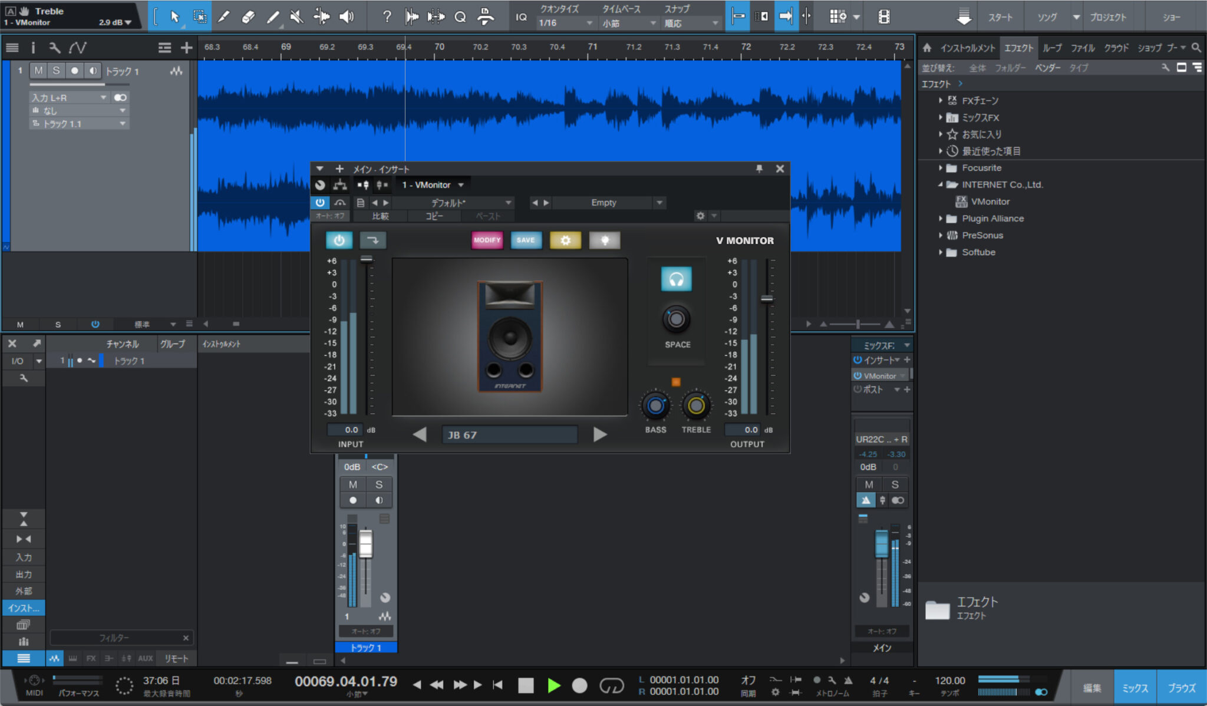
Task: Click the Listen speaker tool
Action: (347, 17)
